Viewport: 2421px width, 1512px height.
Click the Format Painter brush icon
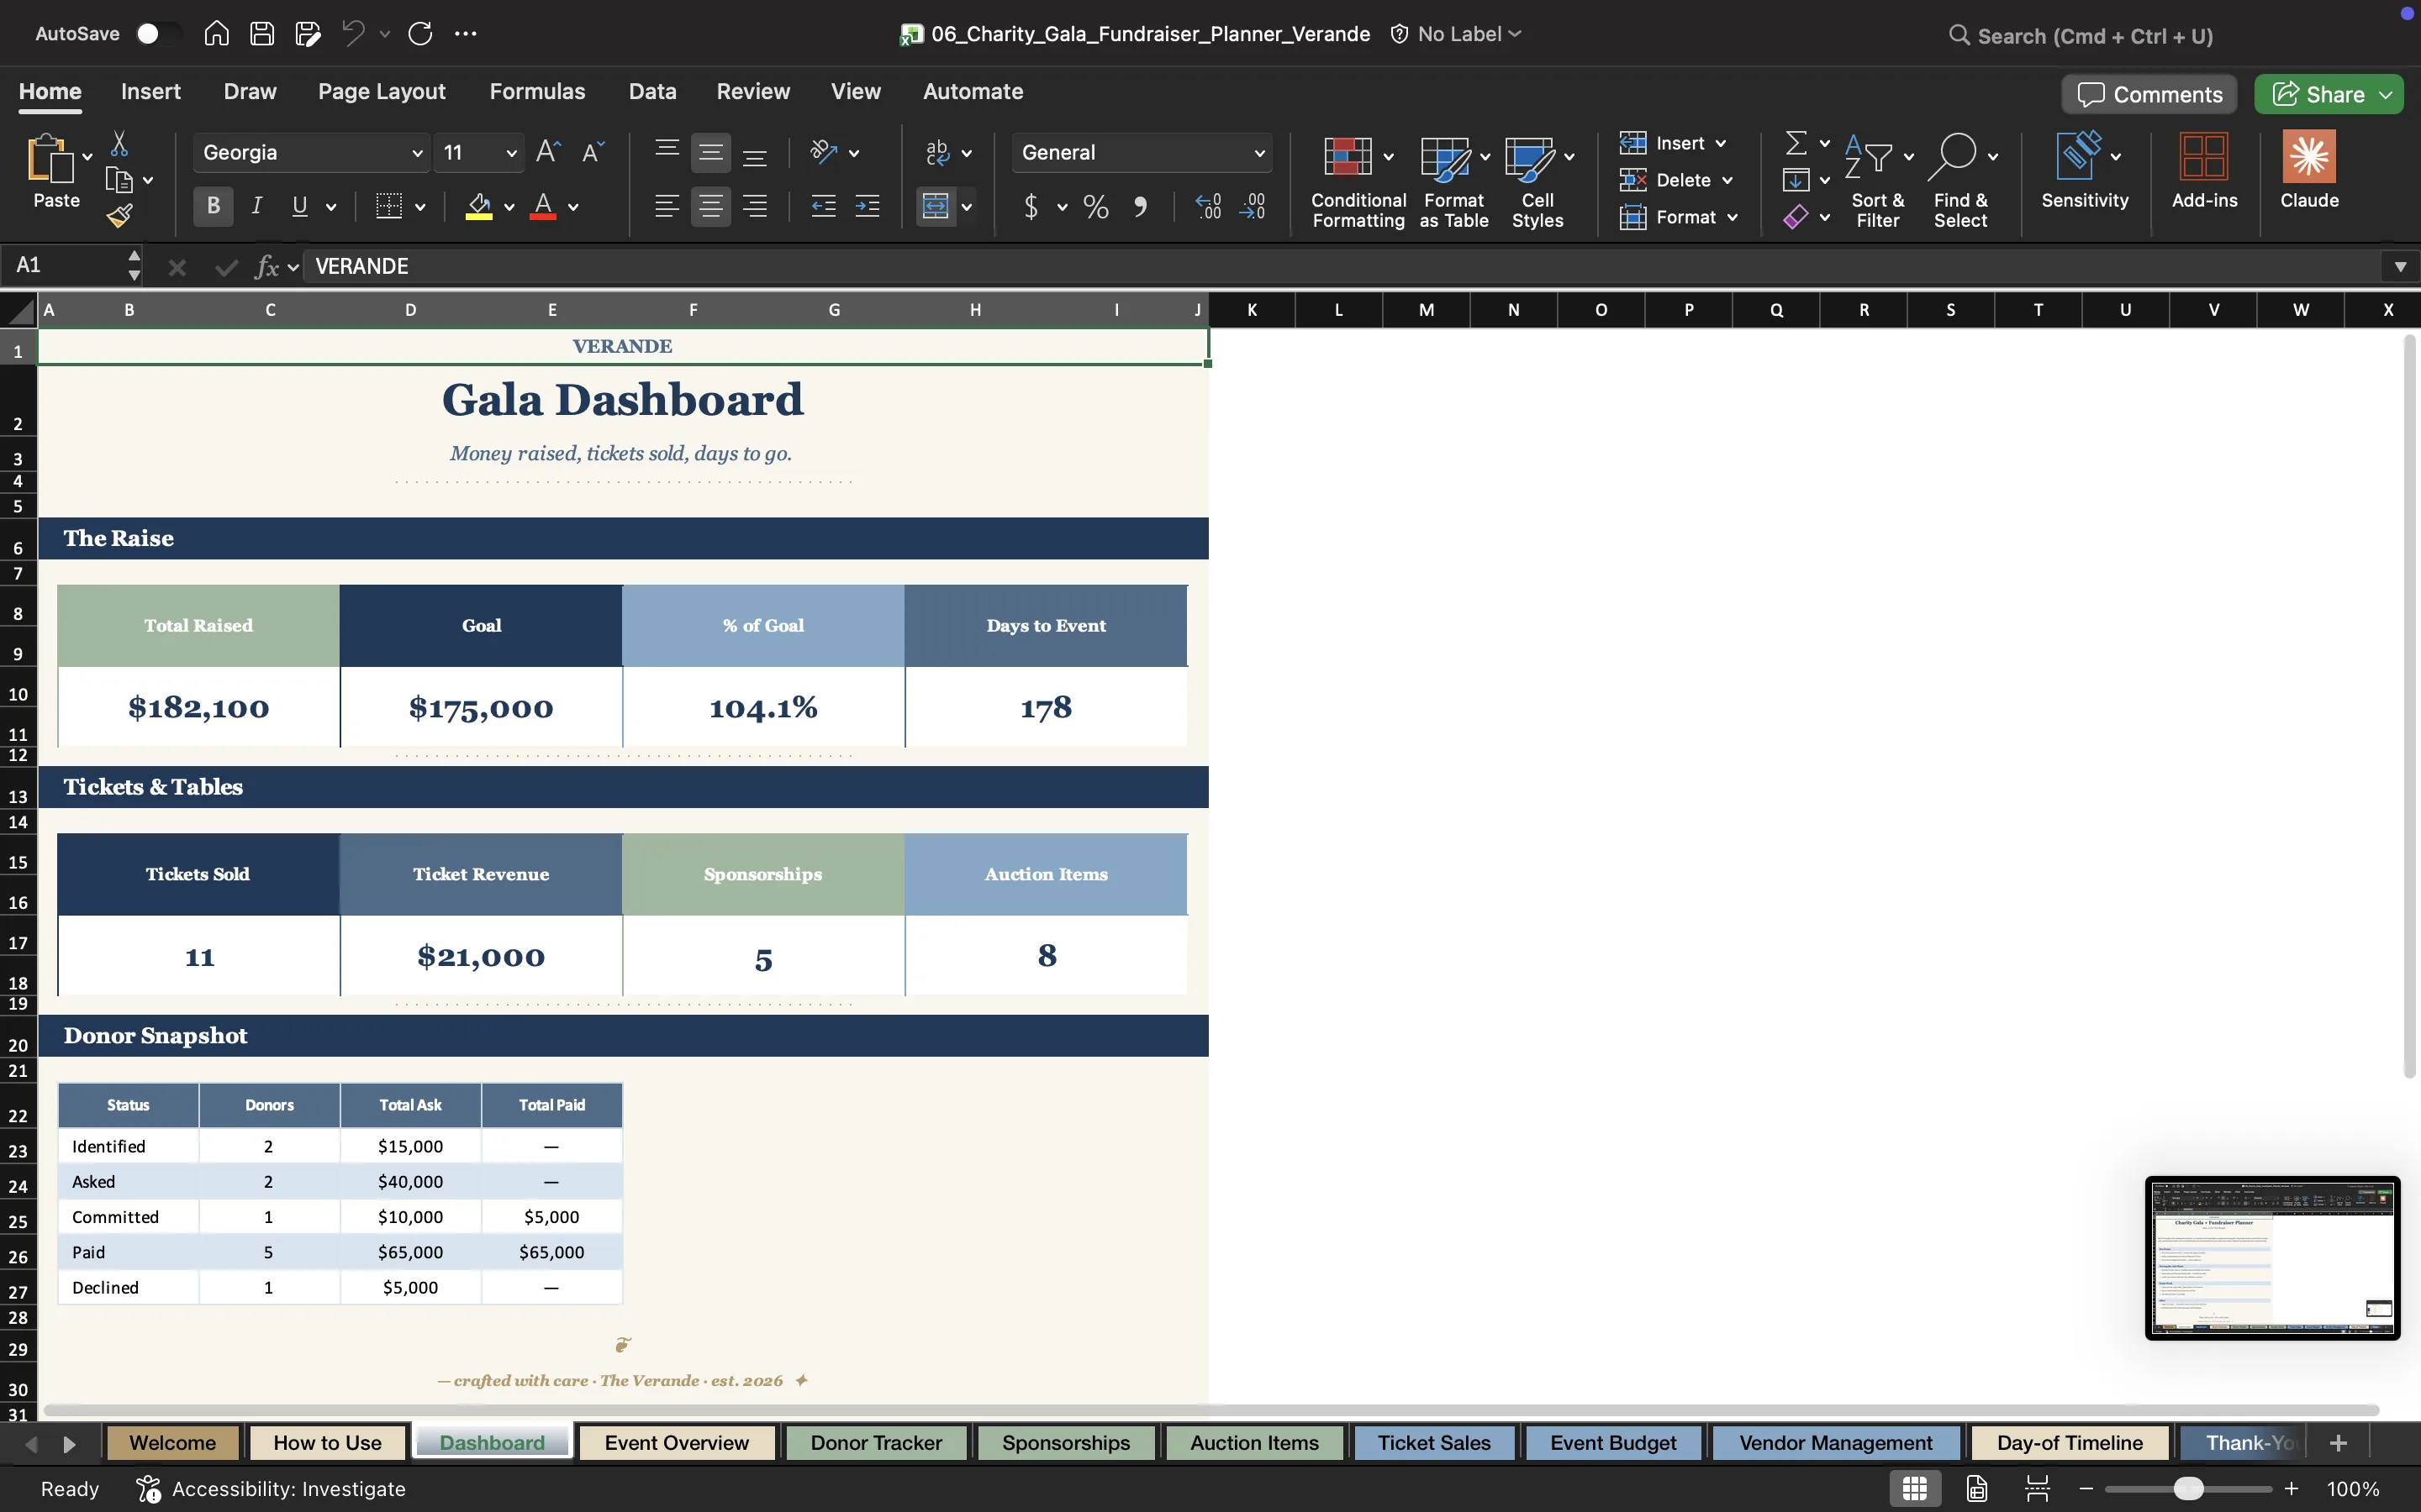pos(120,215)
